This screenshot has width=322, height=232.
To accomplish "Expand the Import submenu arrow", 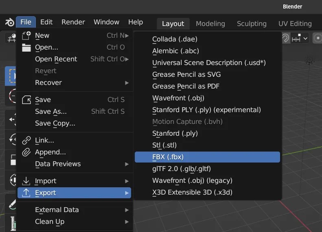I will point(127,181).
